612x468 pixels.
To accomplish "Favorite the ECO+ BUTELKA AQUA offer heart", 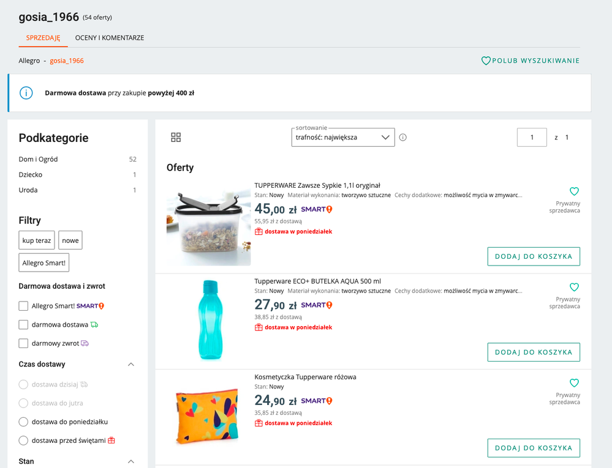I will [x=574, y=287].
